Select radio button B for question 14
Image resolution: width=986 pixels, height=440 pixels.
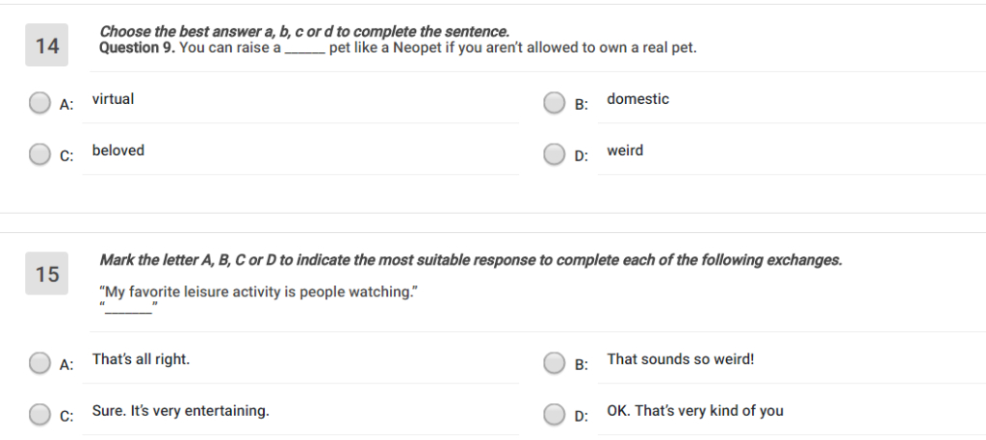[554, 103]
